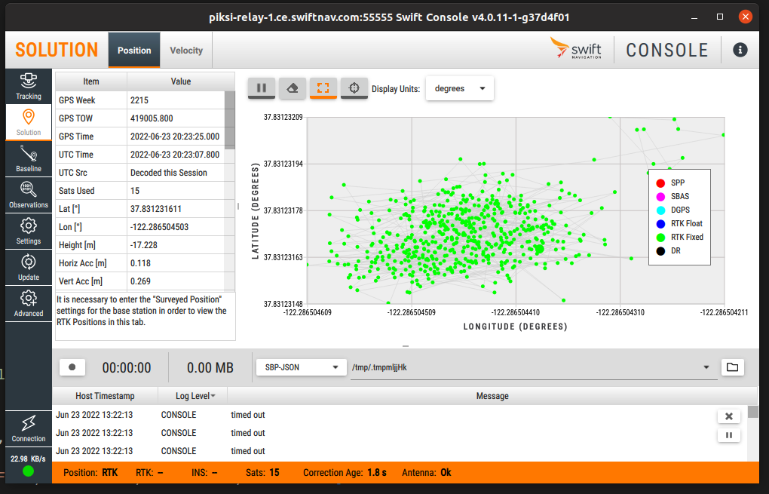The width and height of the screenshot is (769, 494).
Task: Open the Update sidebar panel
Action: pyautogui.click(x=29, y=267)
